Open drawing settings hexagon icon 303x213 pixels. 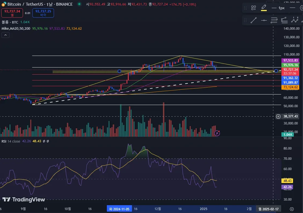click(x=301, y=8)
